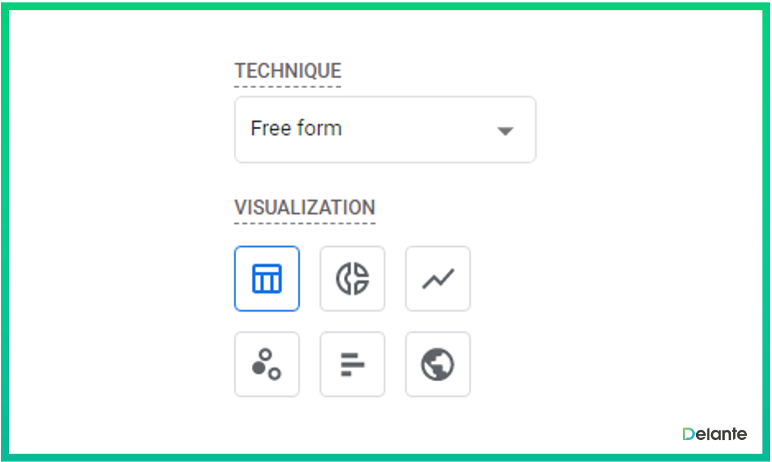This screenshot has width=772, height=462.
Task: Click the Free form text in selector
Action: (296, 128)
